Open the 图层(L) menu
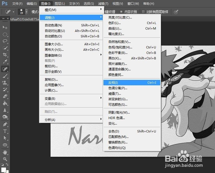 point(60,4)
